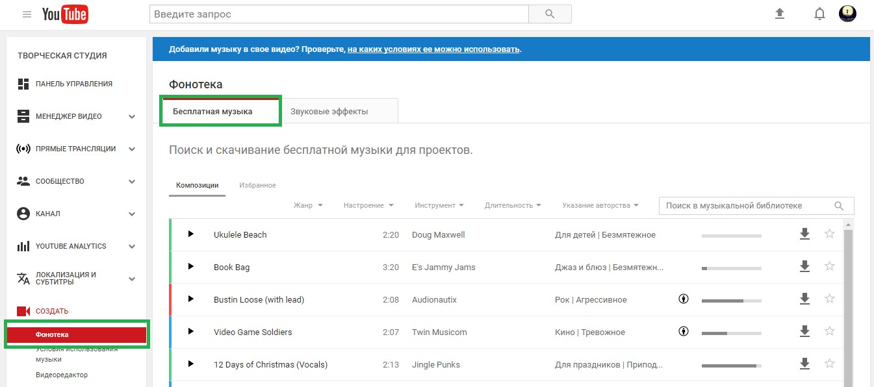The height and width of the screenshot is (387, 874).
Task: Open the Жанр filter dropdown
Action: [x=307, y=205]
